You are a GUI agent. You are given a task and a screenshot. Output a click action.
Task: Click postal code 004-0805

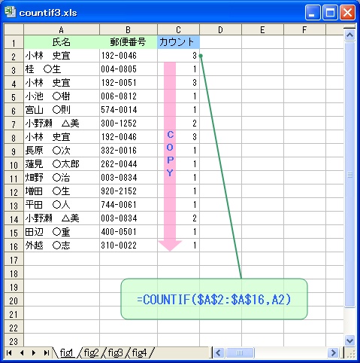pyautogui.click(x=129, y=69)
